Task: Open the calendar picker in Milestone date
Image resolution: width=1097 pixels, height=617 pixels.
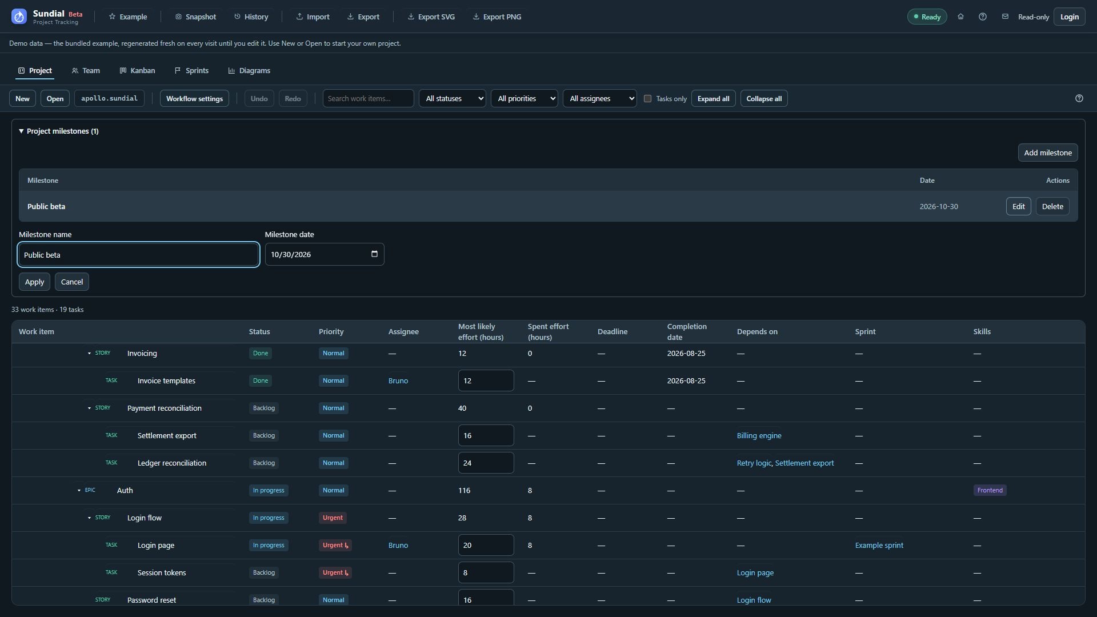Action: [x=374, y=254]
